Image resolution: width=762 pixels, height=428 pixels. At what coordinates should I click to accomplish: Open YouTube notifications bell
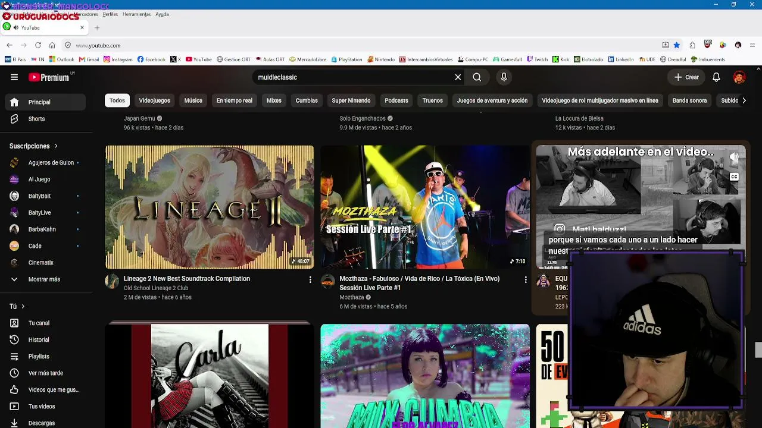coord(716,77)
